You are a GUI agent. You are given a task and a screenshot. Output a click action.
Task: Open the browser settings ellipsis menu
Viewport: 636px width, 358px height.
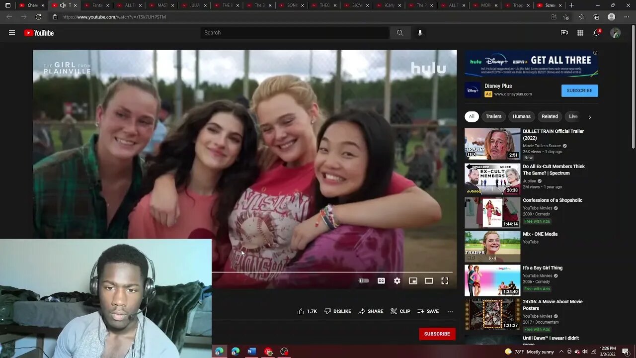click(x=627, y=17)
